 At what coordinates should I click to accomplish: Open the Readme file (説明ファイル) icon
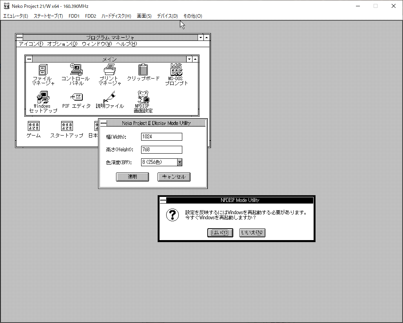[110, 97]
